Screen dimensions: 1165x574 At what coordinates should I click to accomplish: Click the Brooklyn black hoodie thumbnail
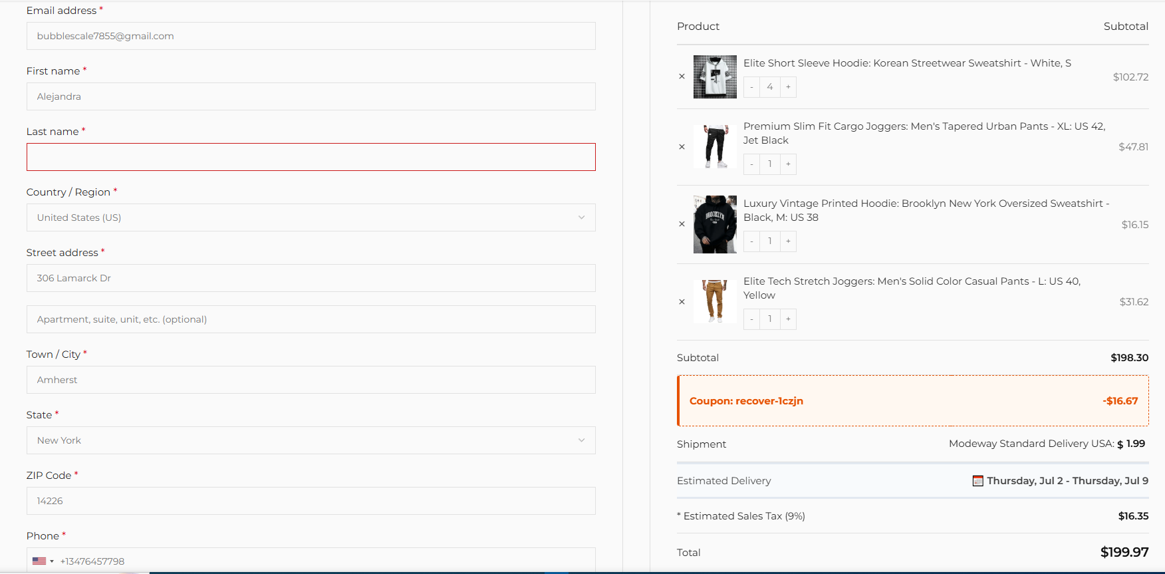click(x=715, y=224)
